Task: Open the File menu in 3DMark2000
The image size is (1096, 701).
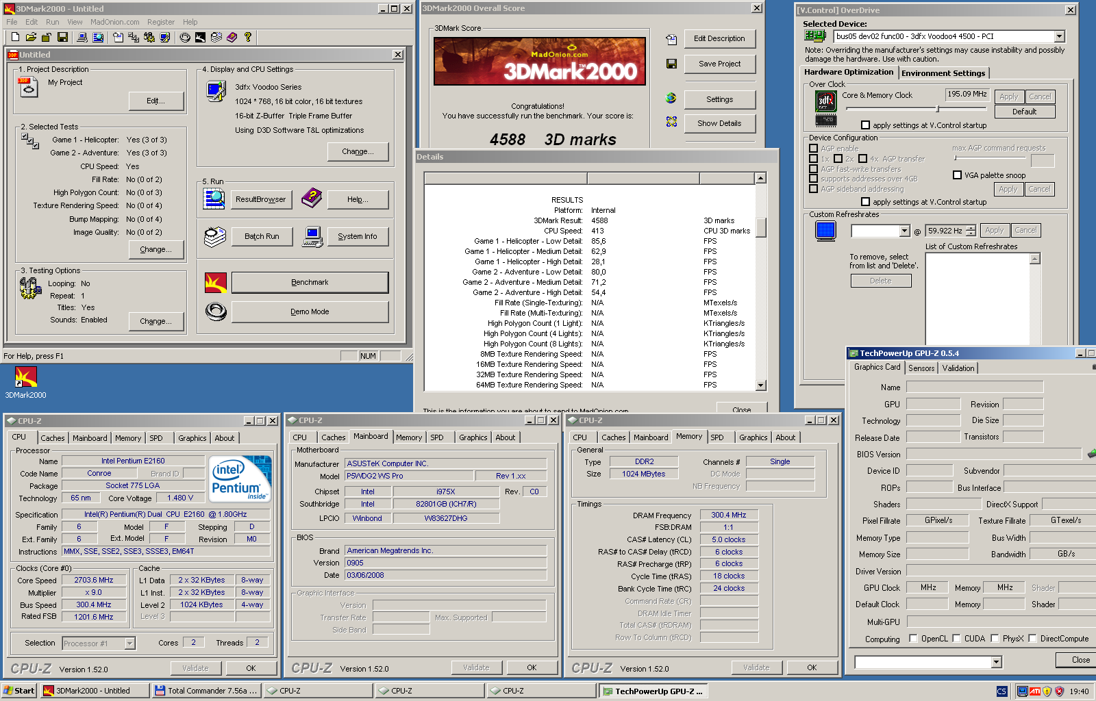Action: 12,22
